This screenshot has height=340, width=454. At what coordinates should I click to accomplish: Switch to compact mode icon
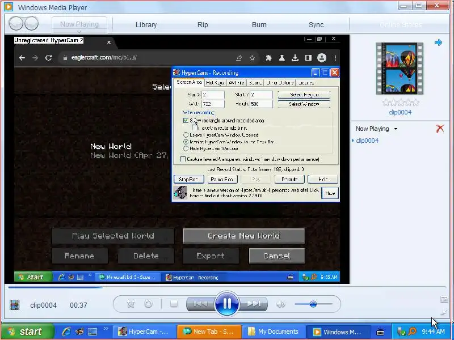[444, 312]
